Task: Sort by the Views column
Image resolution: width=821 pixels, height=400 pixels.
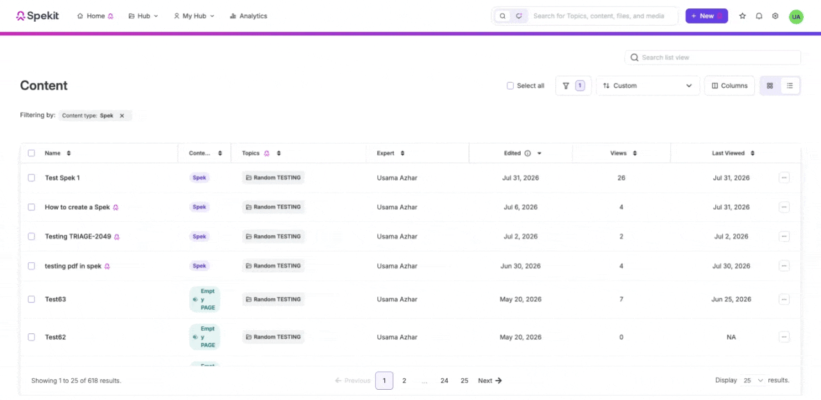Action: tap(634, 153)
